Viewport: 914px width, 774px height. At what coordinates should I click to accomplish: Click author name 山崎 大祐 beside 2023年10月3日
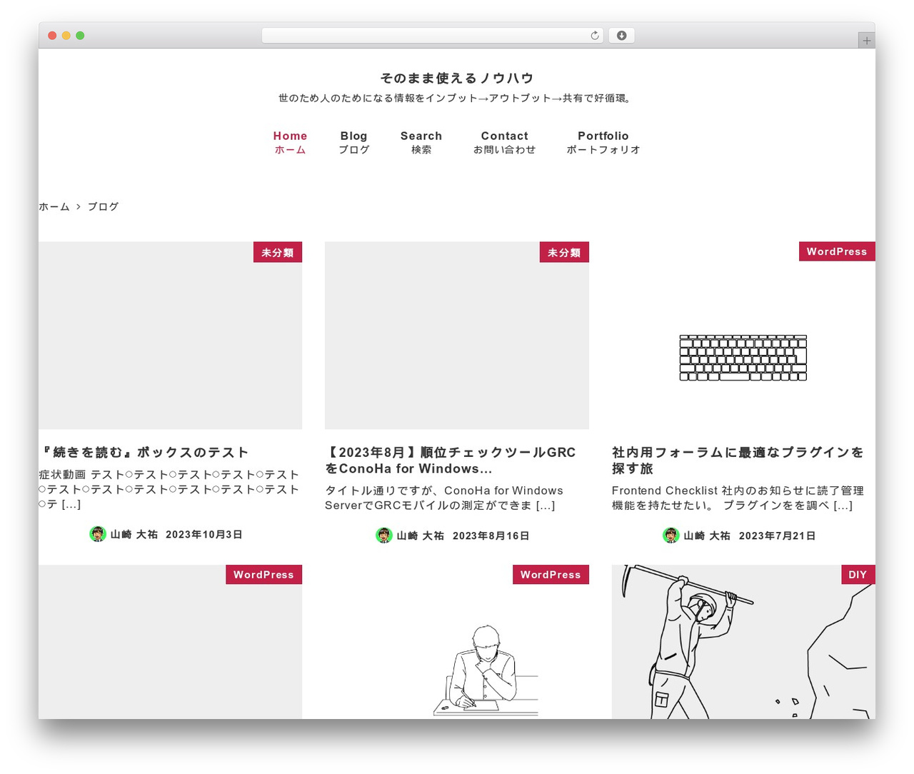click(134, 534)
